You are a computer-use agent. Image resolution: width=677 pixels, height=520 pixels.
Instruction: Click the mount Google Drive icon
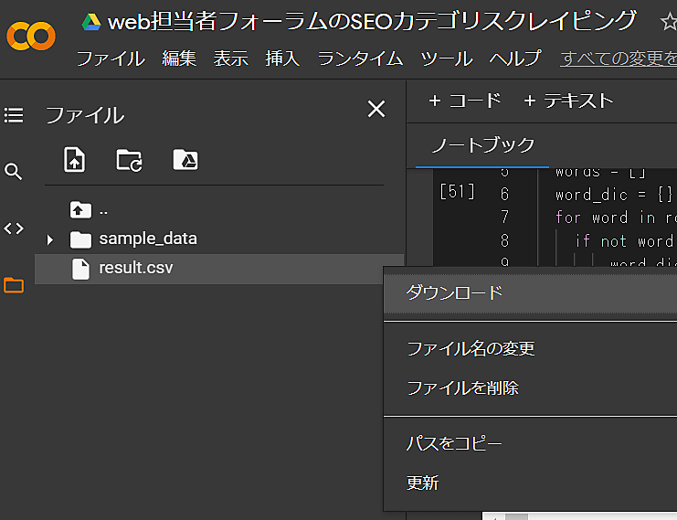(185, 160)
